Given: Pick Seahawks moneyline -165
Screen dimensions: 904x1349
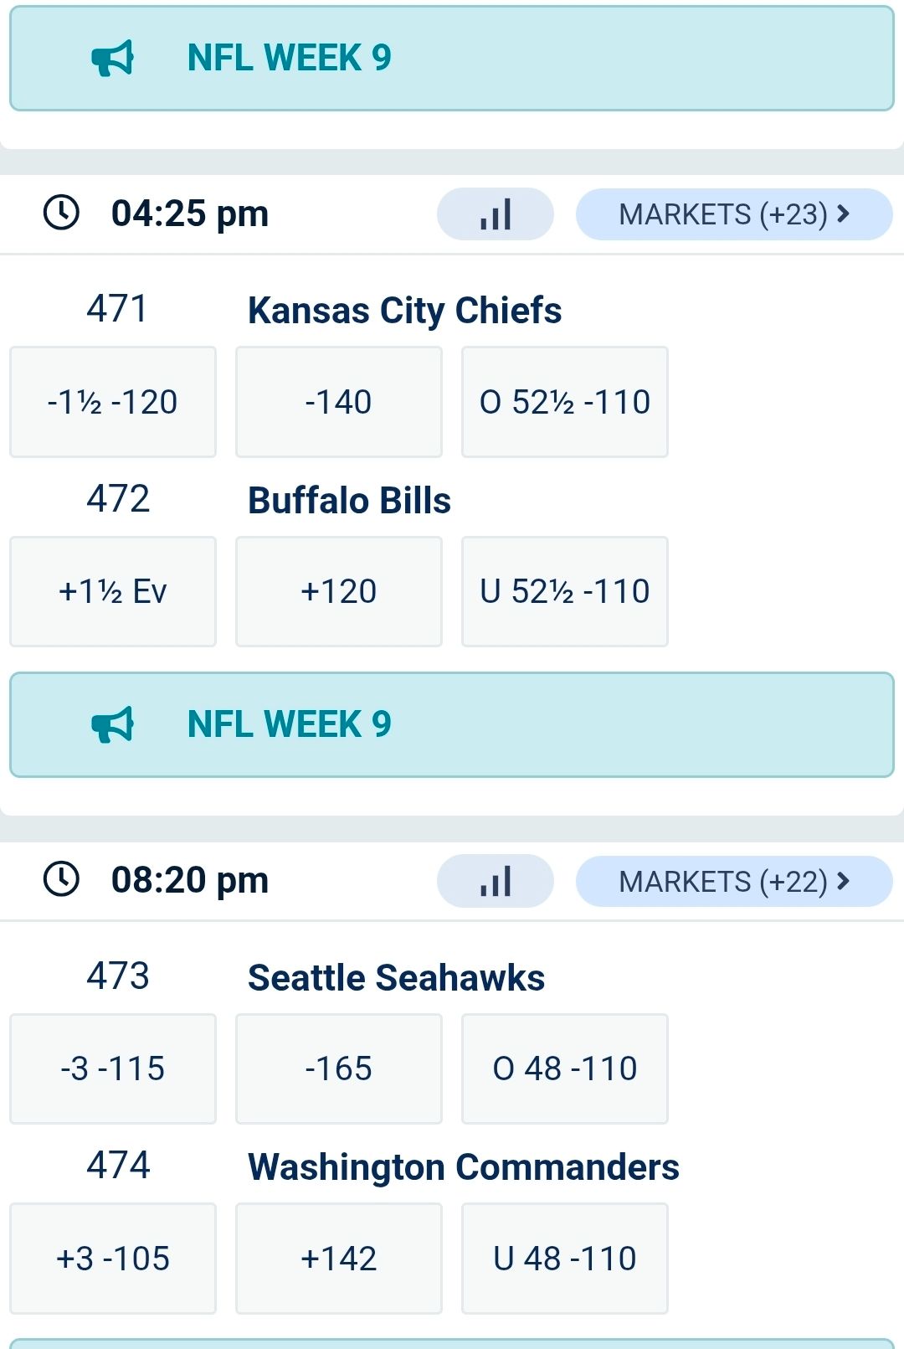Looking at the screenshot, I should coord(339,1068).
